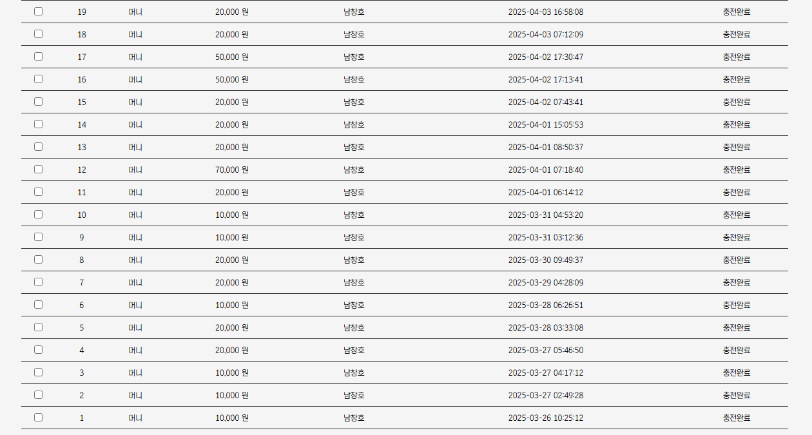The image size is (812, 435).
Task: Check the box for row 13
Action: (x=39, y=147)
